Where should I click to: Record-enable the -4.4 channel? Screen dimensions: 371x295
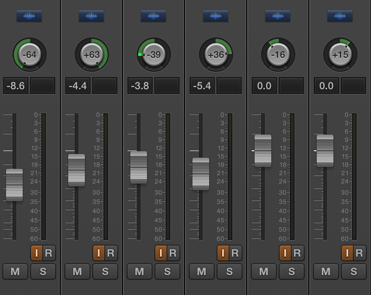(x=111, y=253)
